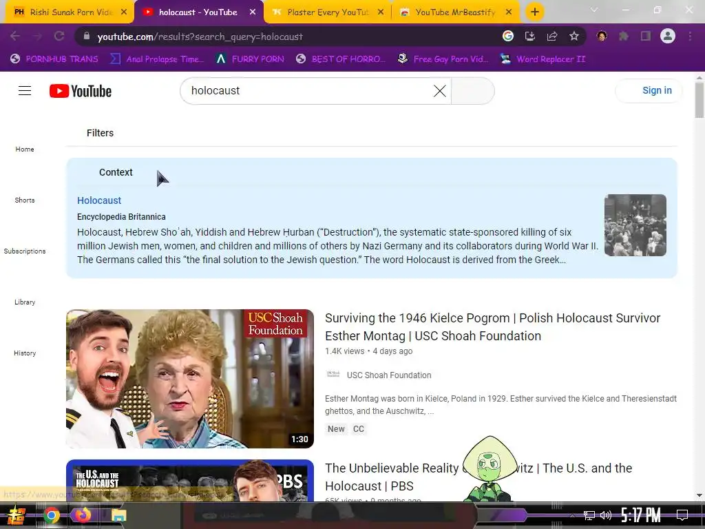This screenshot has height=529, width=705.
Task: Open Shorts in the sidebar
Action: click(x=25, y=200)
